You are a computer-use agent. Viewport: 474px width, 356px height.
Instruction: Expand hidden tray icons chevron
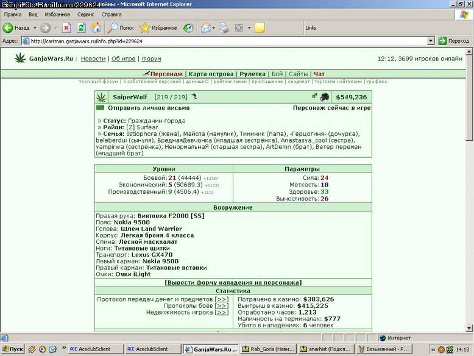click(x=433, y=349)
